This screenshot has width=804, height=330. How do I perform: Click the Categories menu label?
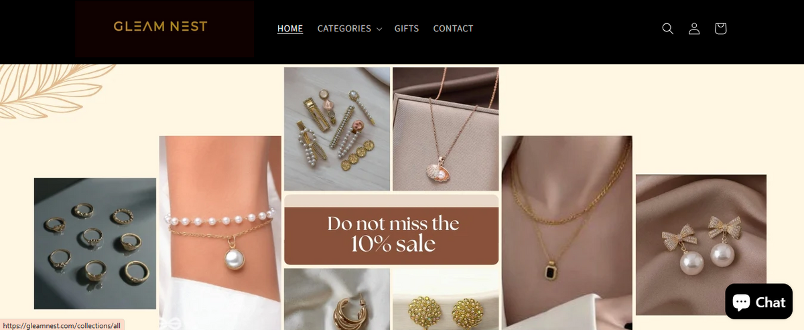(x=344, y=29)
